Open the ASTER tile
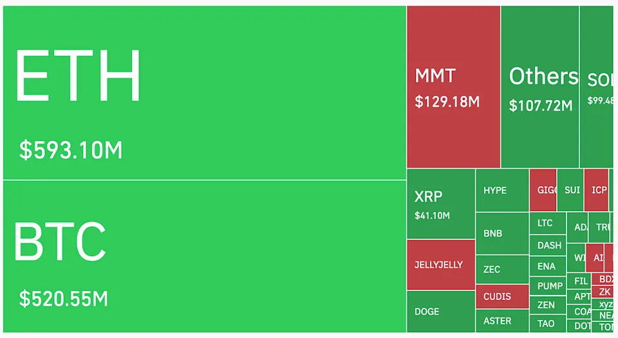Image resolution: width=618 pixels, height=338 pixels. (502, 321)
